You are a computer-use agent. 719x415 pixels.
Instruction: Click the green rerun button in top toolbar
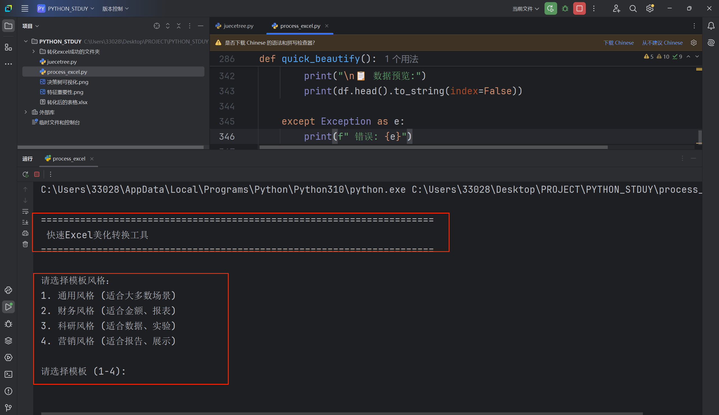[x=550, y=8]
